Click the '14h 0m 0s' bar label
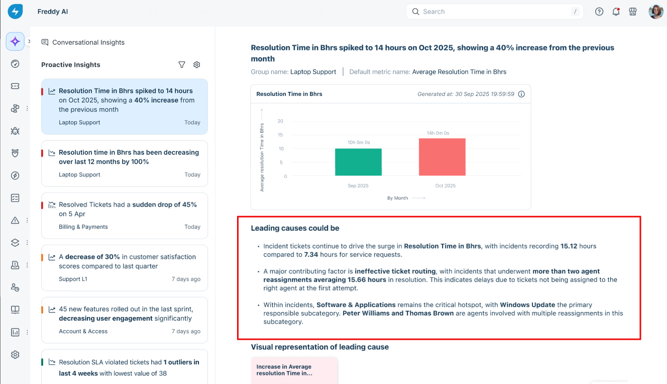 point(438,133)
